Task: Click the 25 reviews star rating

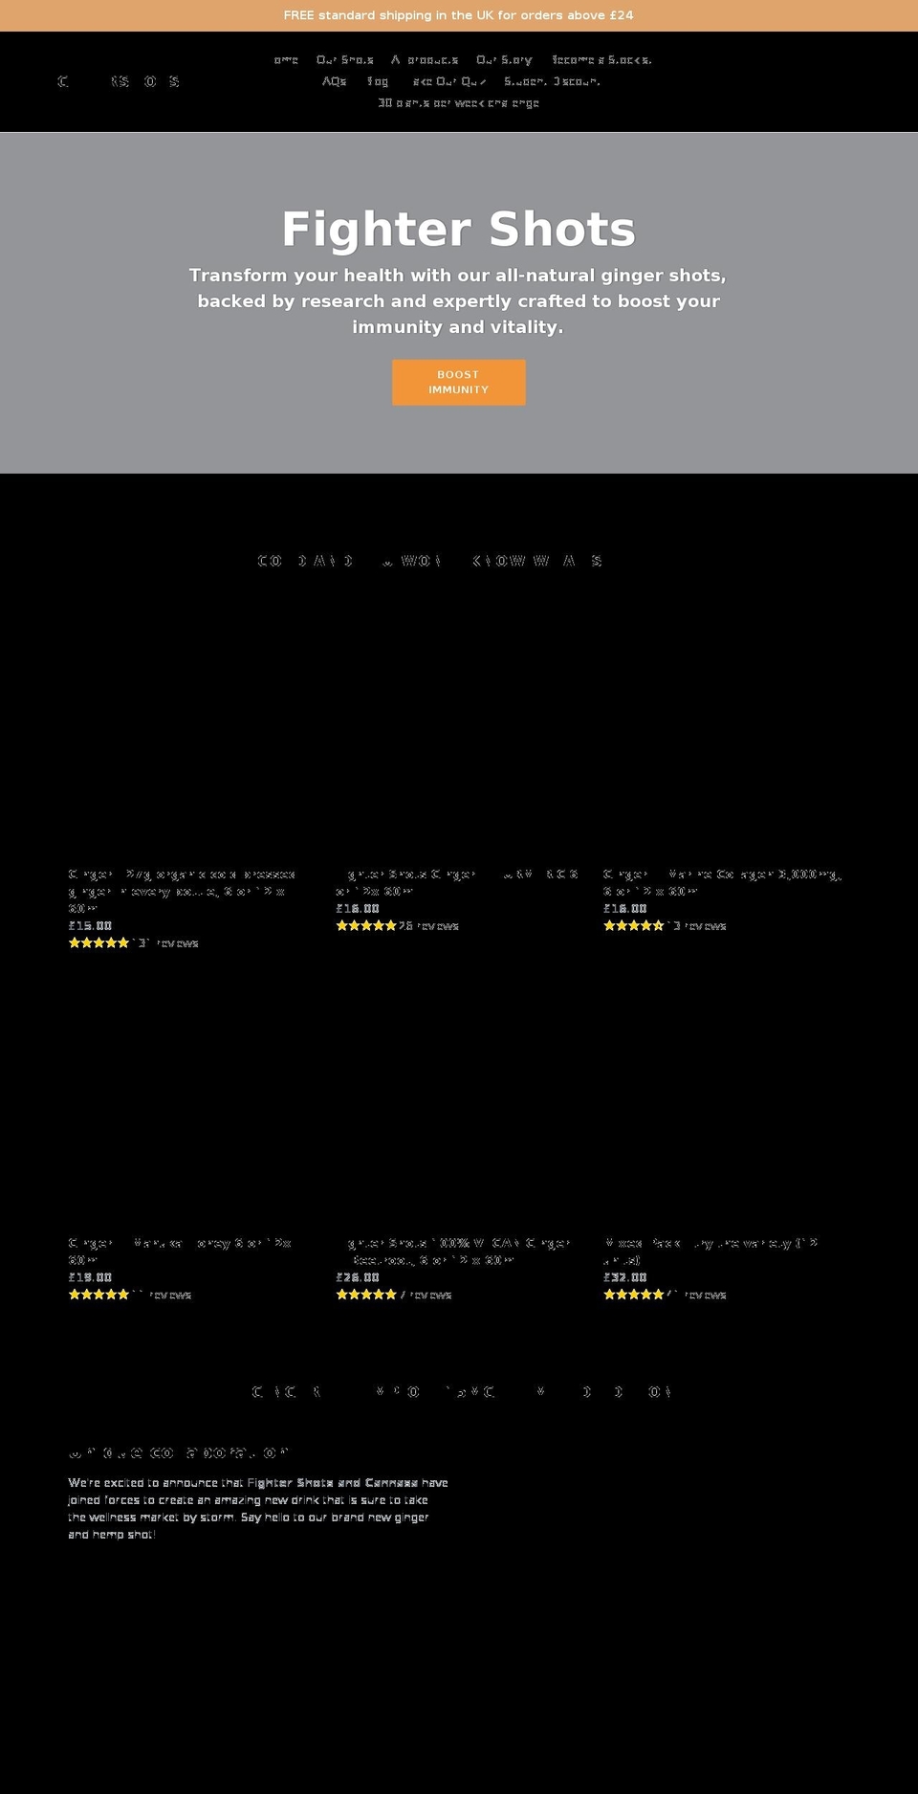Action: pyautogui.click(x=397, y=925)
